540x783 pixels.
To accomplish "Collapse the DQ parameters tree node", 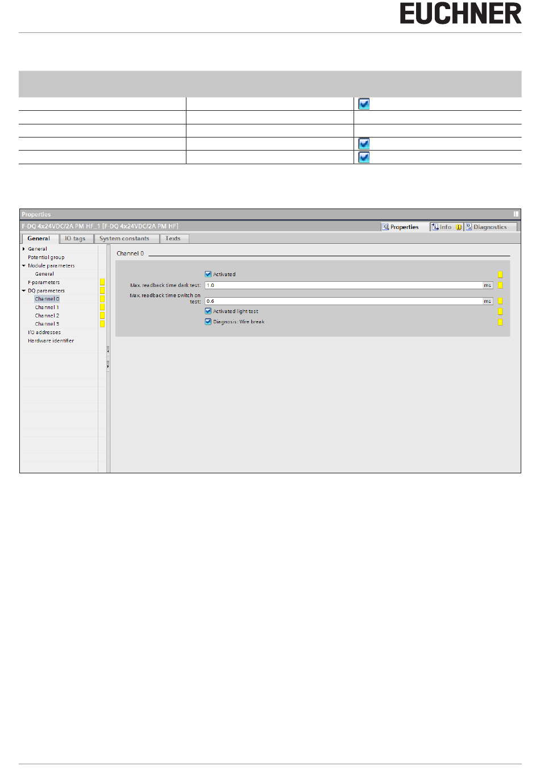I will [x=24, y=290].
